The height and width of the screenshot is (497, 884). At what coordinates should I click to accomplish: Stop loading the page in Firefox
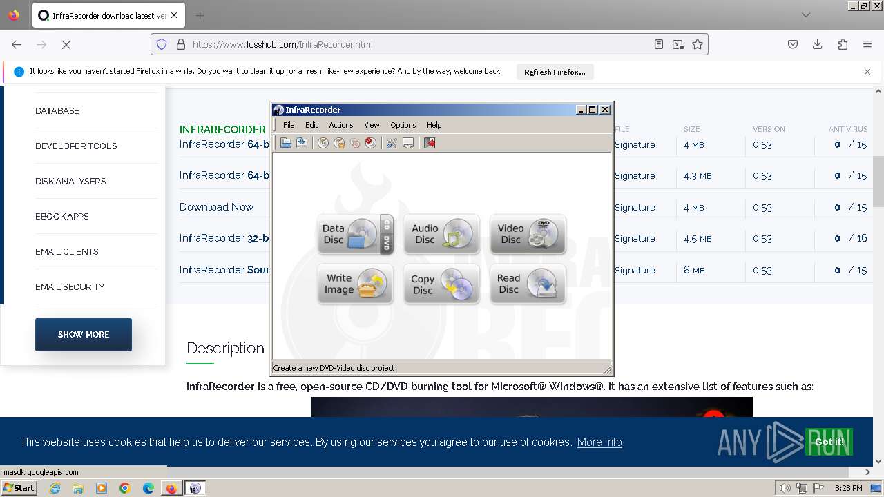(x=66, y=44)
